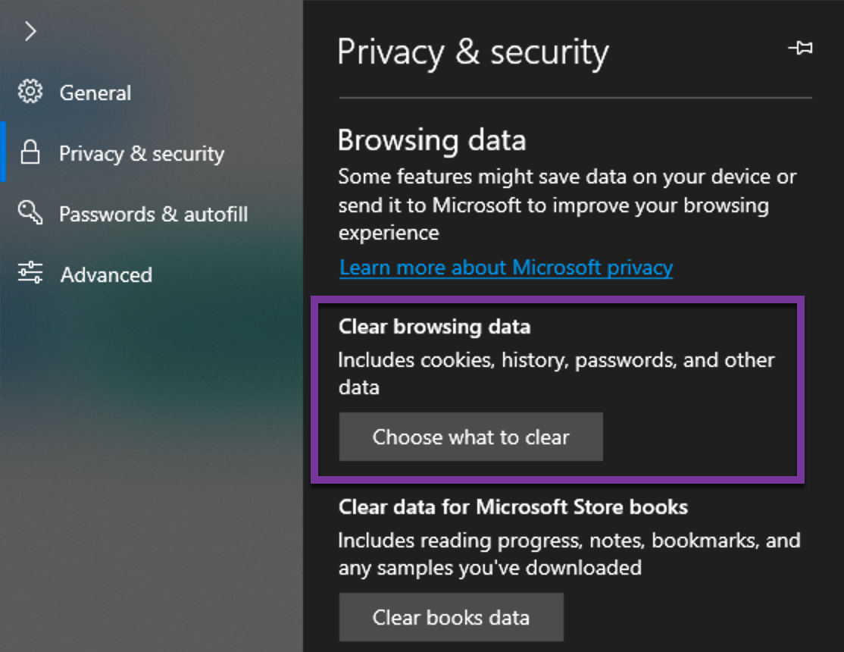Expand the settings navigation pane chevron
844x652 pixels.
click(30, 32)
